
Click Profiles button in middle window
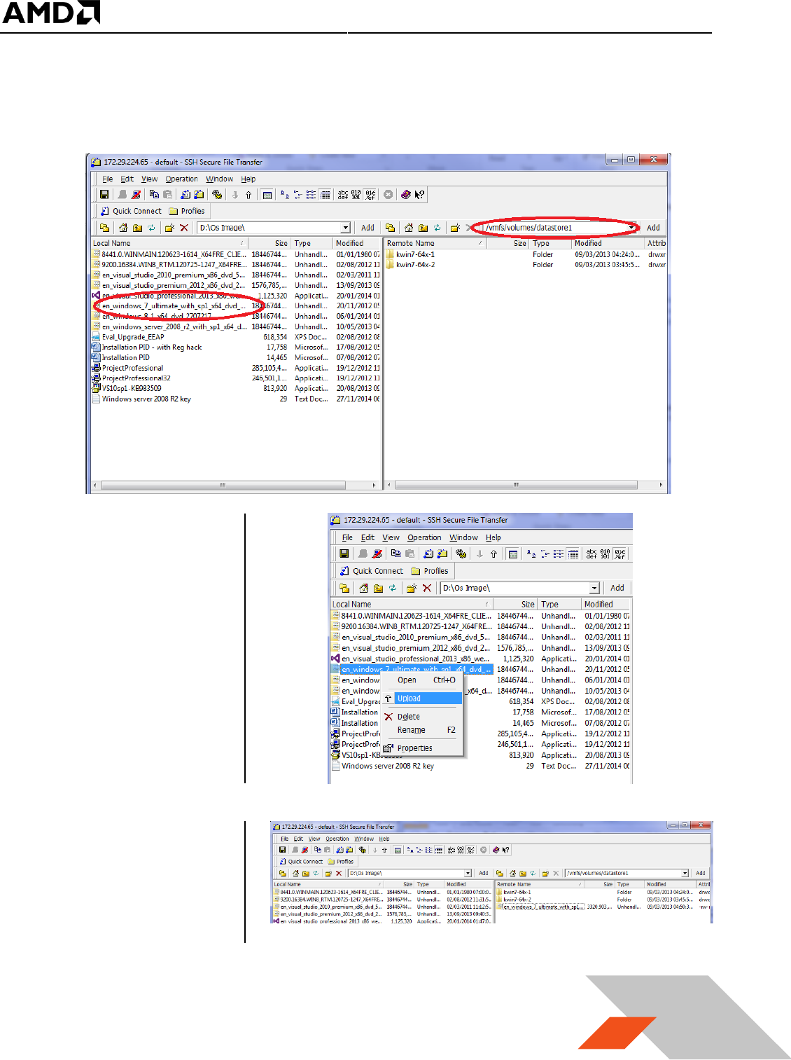click(x=430, y=571)
